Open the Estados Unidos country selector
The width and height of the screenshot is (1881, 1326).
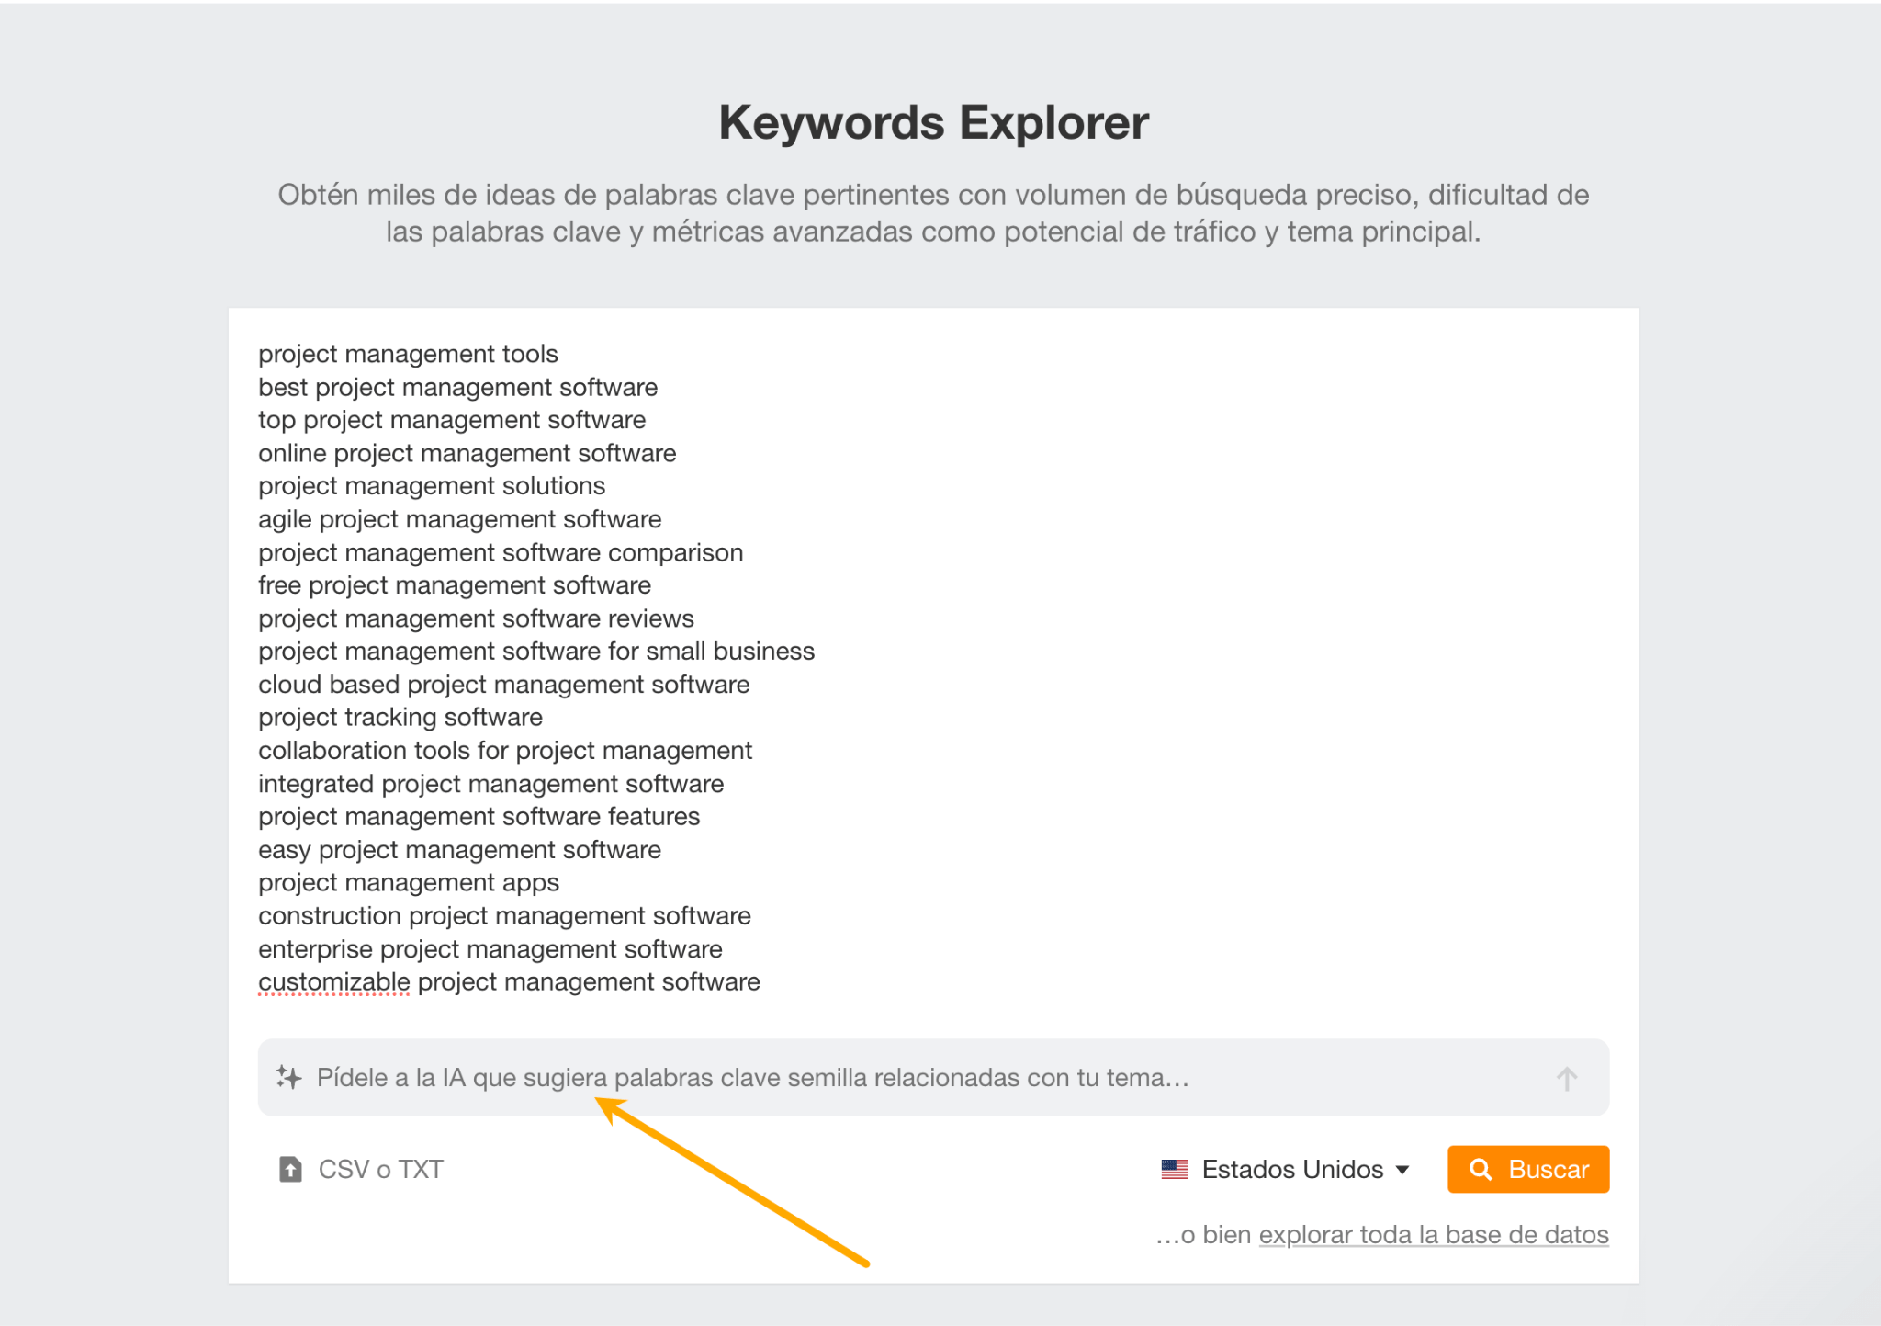(x=1291, y=1169)
